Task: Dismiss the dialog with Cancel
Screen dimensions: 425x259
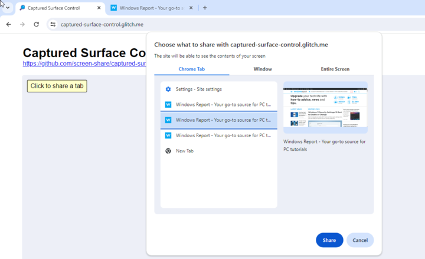Action: click(360, 240)
